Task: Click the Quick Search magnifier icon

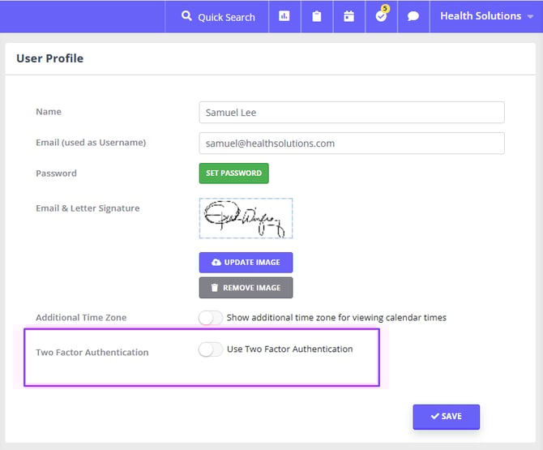Action: tap(187, 16)
